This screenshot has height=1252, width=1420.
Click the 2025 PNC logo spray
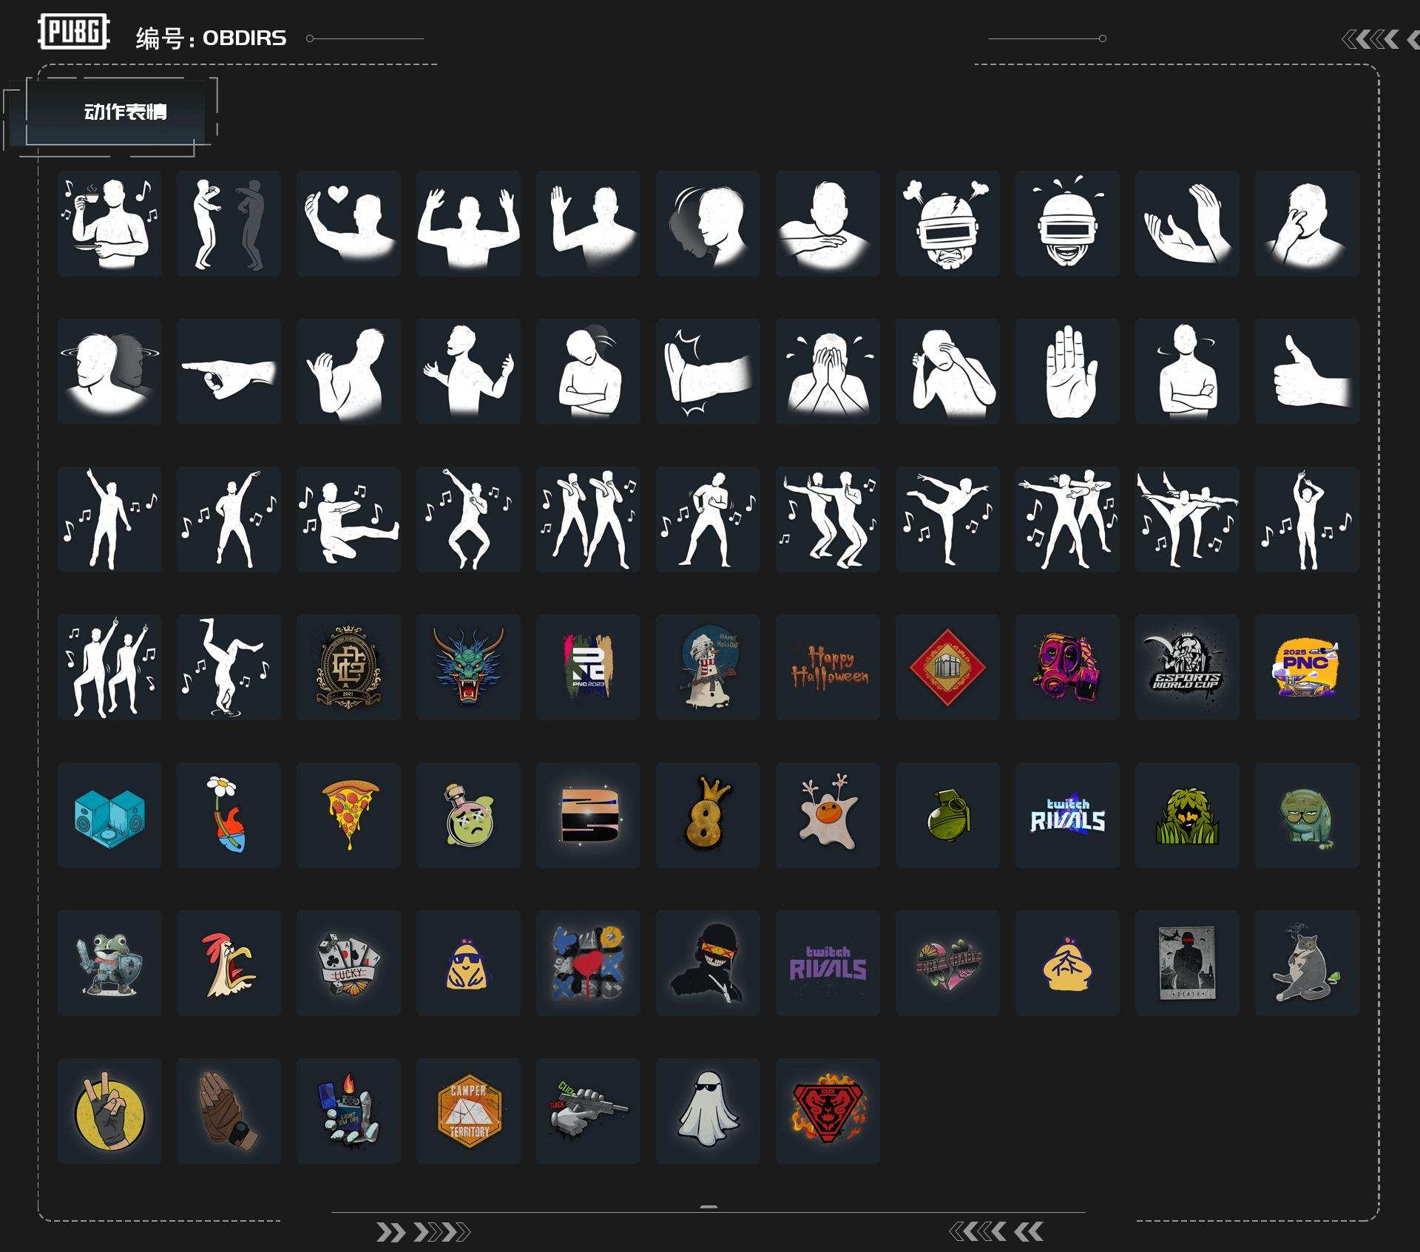[x=1307, y=667]
